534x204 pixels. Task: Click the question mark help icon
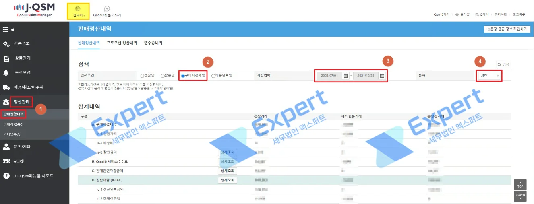pyautogui.click(x=6, y=176)
